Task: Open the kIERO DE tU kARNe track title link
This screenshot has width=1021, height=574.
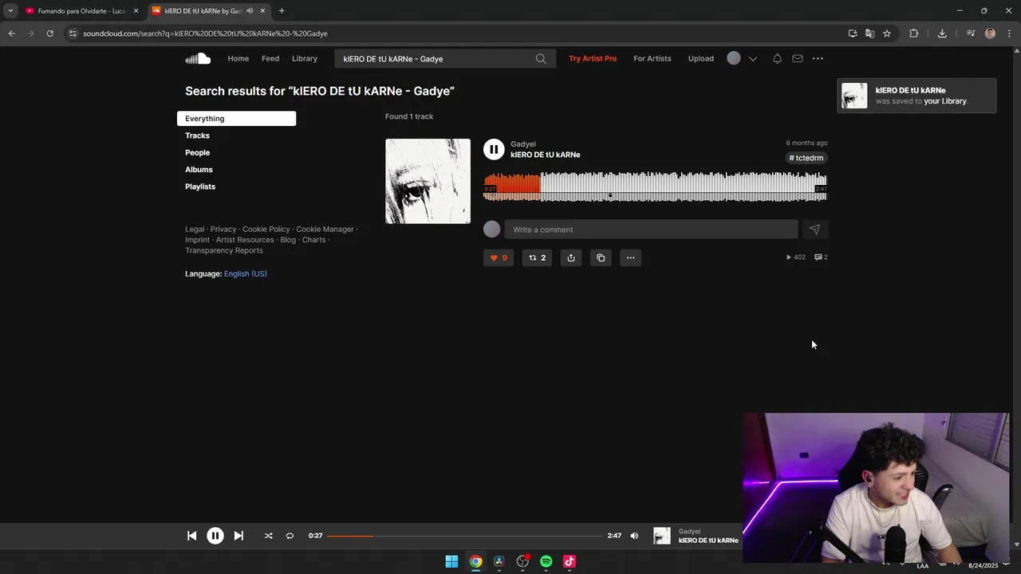Action: pyautogui.click(x=546, y=155)
